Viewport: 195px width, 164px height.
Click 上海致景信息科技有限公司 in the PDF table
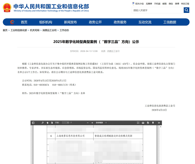[70, 136]
